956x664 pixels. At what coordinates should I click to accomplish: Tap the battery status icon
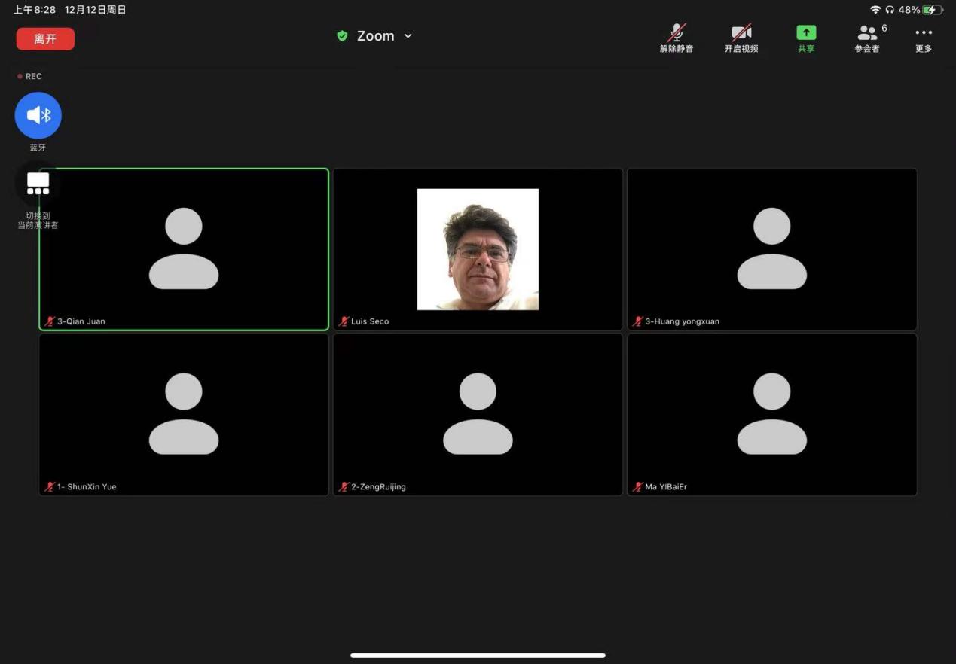tap(933, 10)
